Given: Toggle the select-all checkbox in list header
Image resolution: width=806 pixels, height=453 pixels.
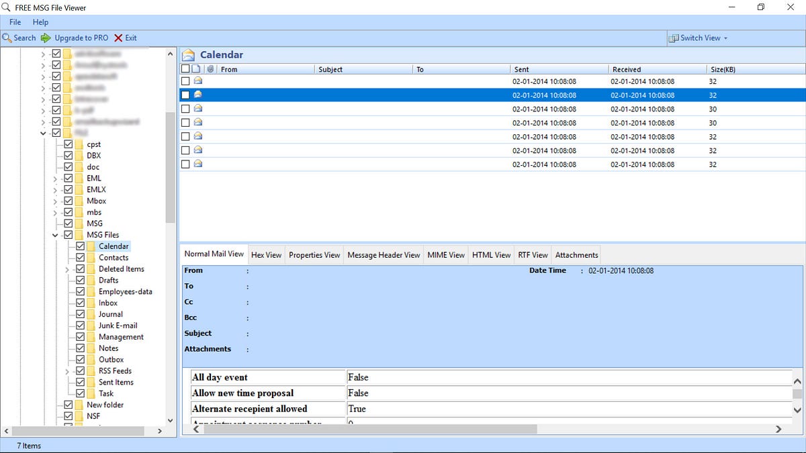Looking at the screenshot, I should tap(185, 68).
